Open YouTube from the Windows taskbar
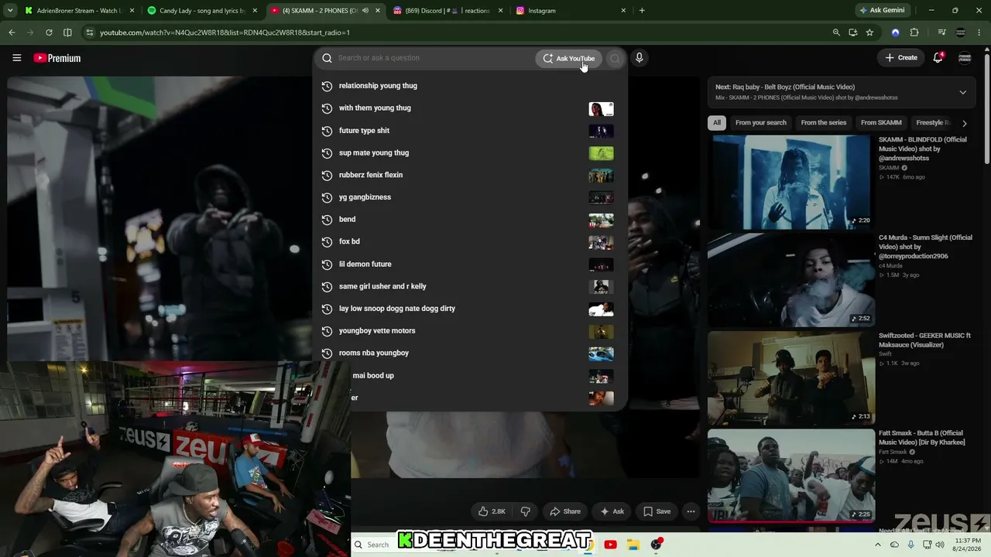Viewport: 991px width, 557px height. [610, 545]
